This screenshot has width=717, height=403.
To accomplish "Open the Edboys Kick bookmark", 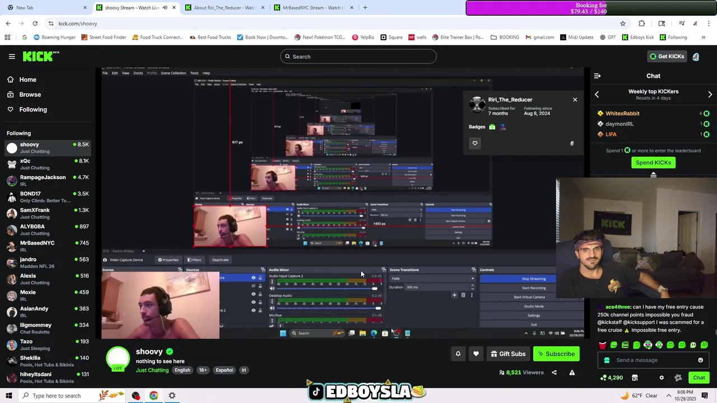I will [x=637, y=38].
